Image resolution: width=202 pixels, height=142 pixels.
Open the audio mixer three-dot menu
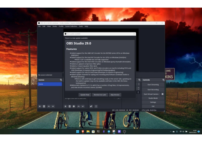[96, 106]
